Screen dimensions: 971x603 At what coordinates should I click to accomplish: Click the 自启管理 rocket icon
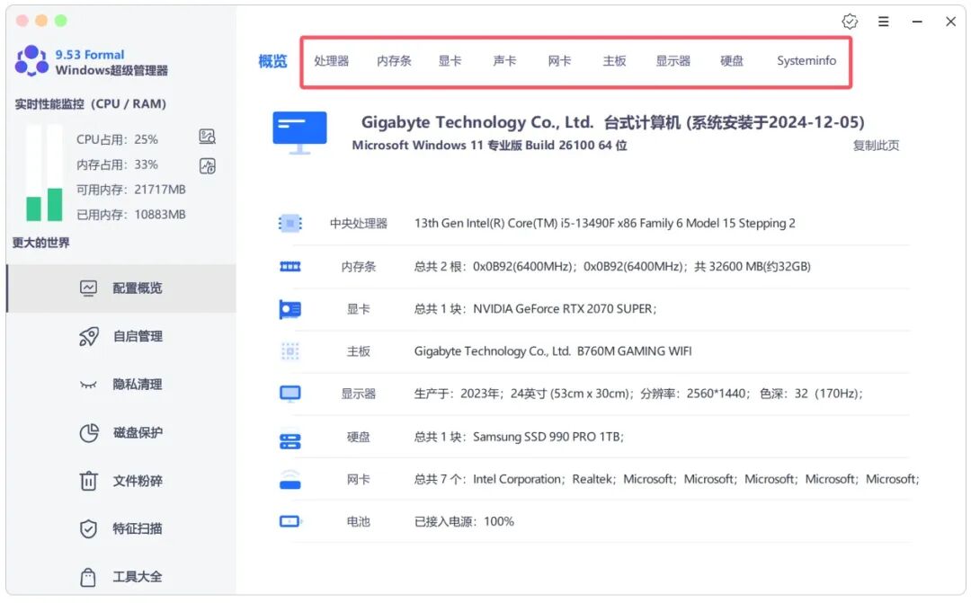(x=88, y=336)
